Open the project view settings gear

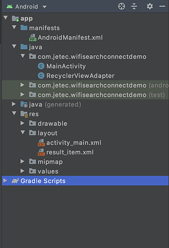click(x=150, y=7)
